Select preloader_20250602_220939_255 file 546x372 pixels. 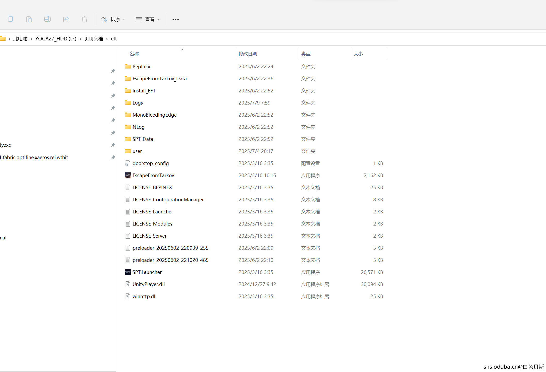tap(170, 248)
